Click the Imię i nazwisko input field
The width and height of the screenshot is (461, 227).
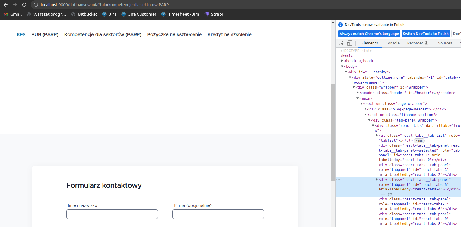[112, 214]
